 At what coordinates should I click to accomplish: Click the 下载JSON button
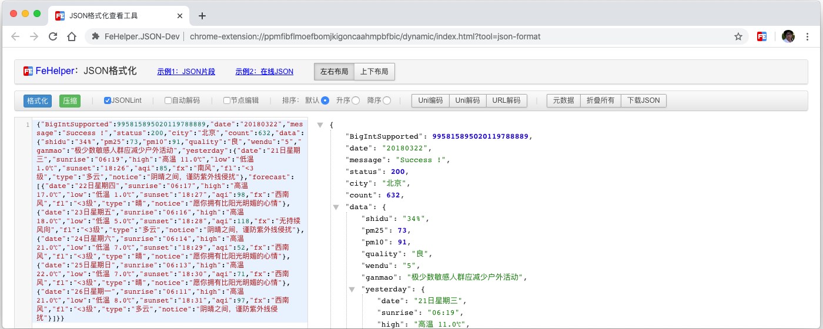click(x=644, y=100)
